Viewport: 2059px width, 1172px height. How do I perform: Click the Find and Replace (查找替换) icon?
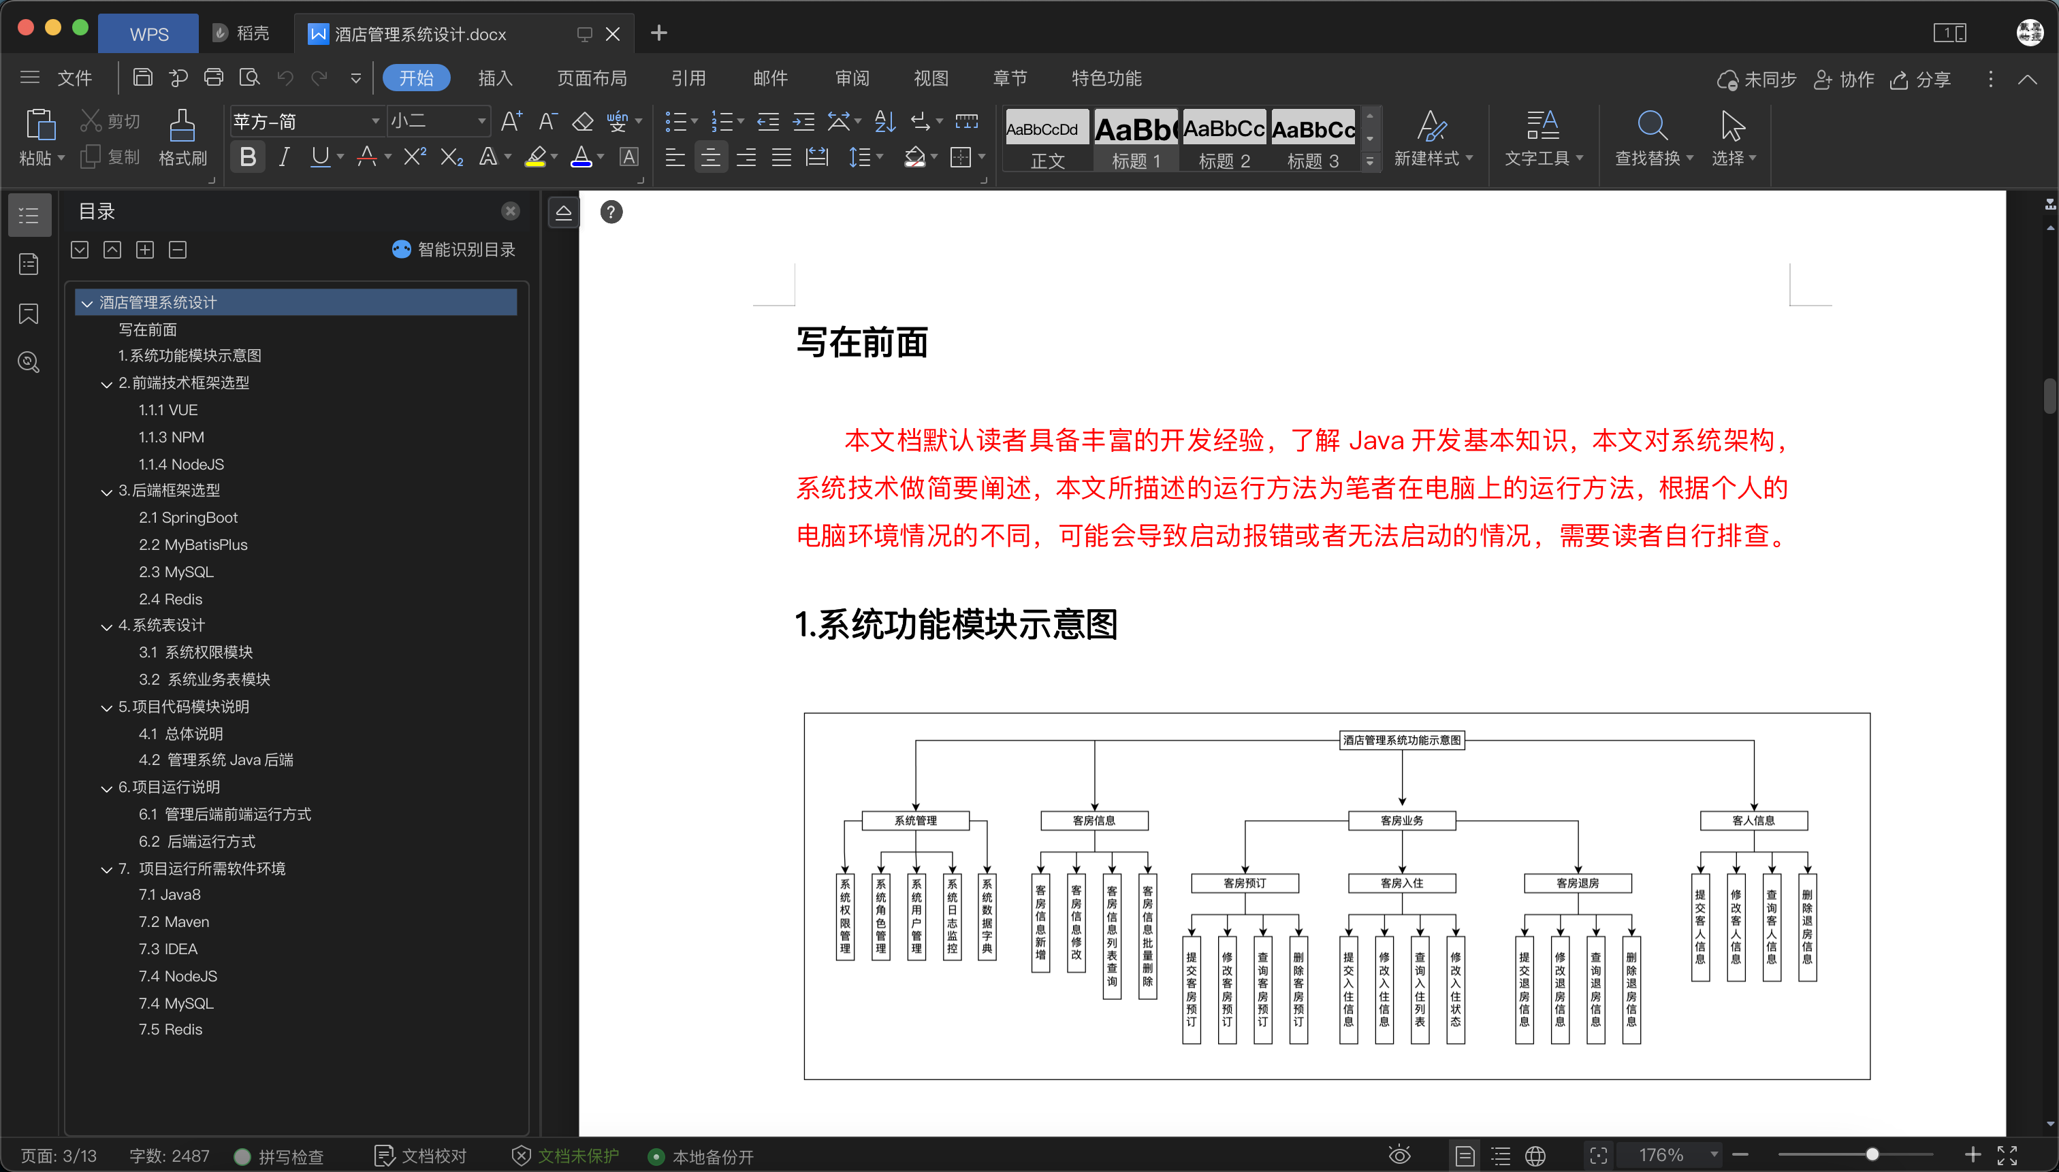click(1652, 128)
